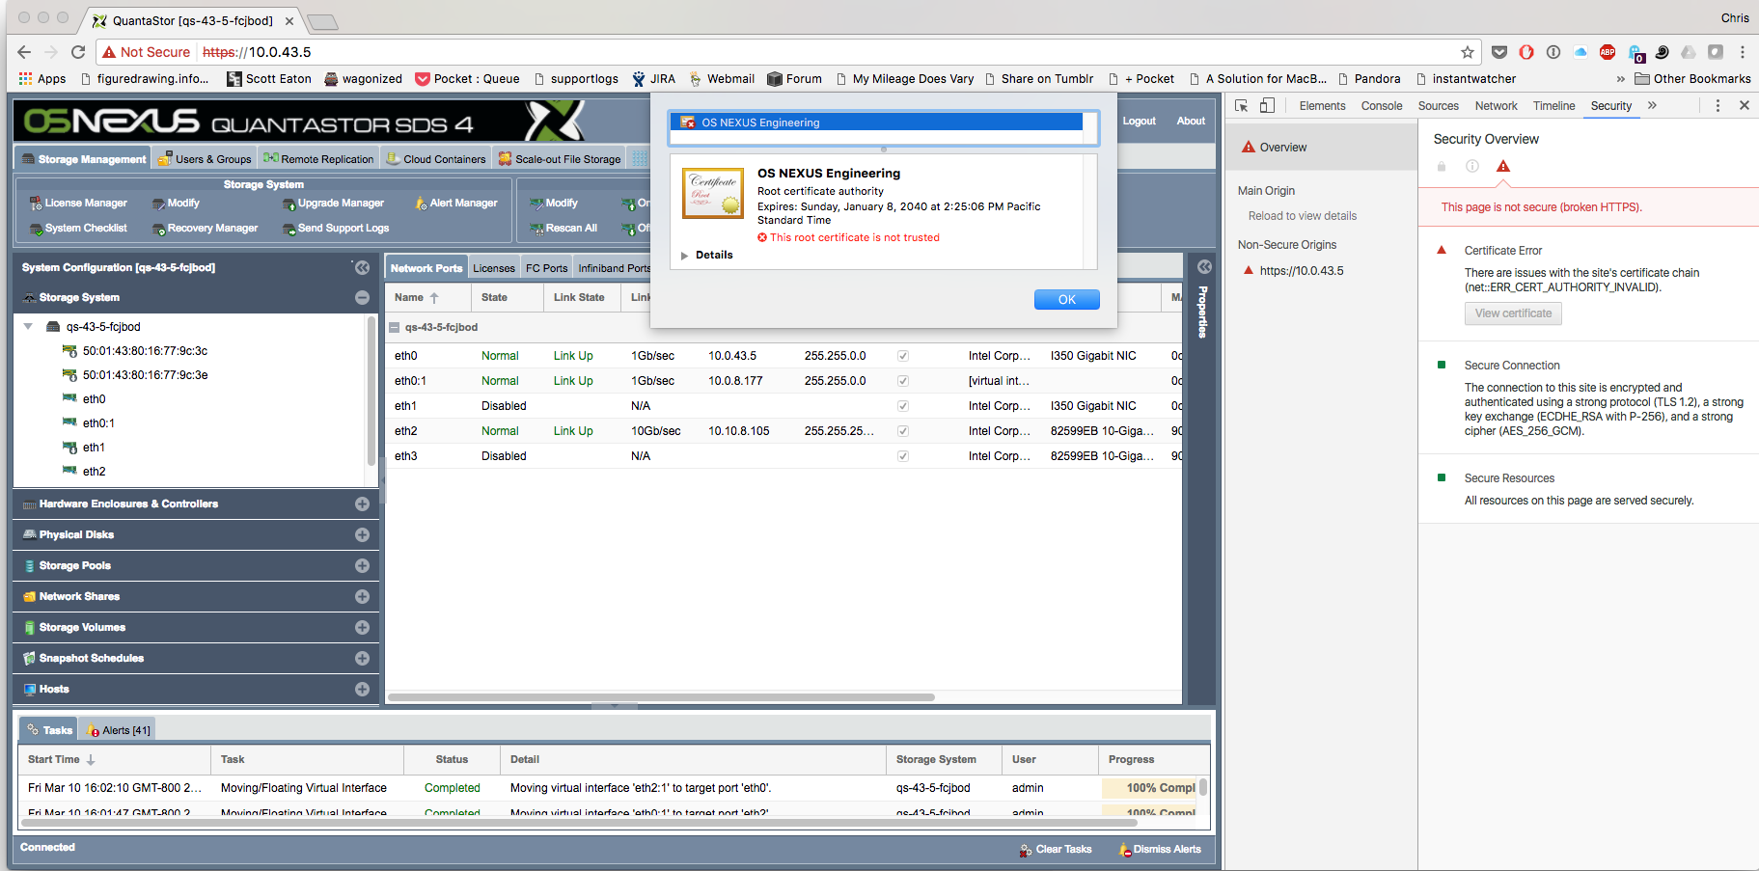Click horizontal scrollbar under ports table
Image resolution: width=1759 pixels, height=871 pixels.
661,697
